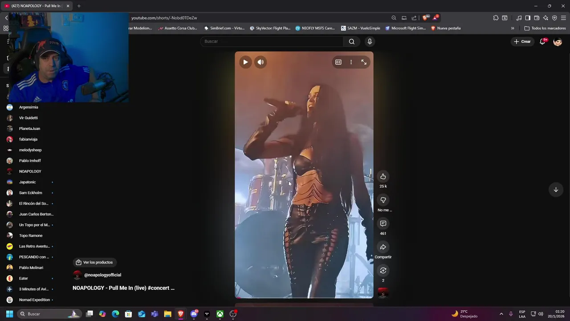This screenshot has width=570, height=321.
Task: Go to the next short arrow
Action: (556, 189)
